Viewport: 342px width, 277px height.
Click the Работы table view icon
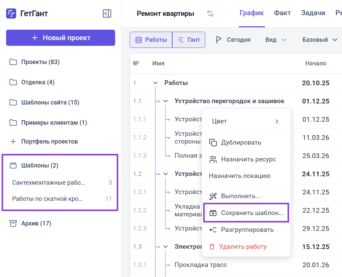(138, 40)
